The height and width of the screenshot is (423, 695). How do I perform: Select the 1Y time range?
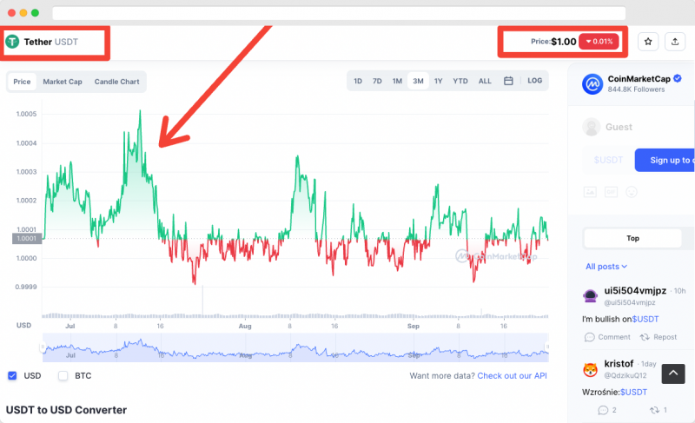point(439,81)
